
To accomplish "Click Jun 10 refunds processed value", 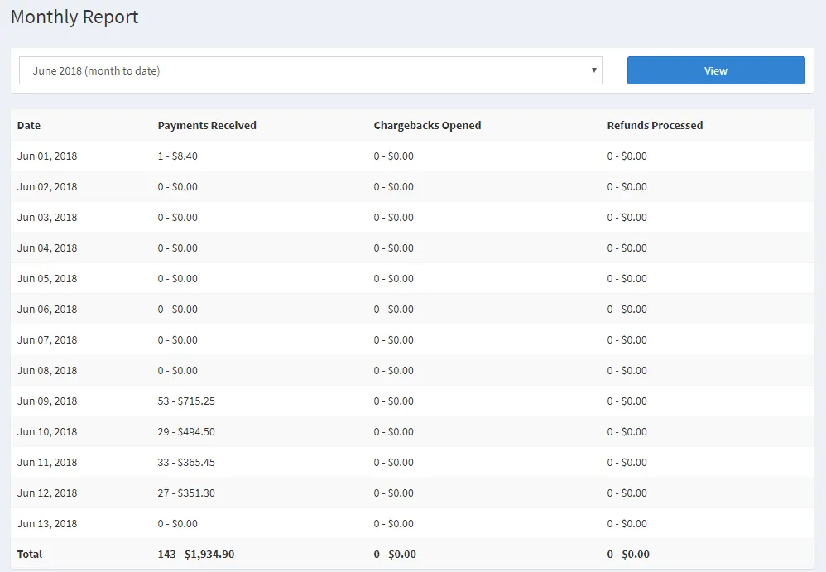I will [x=627, y=431].
